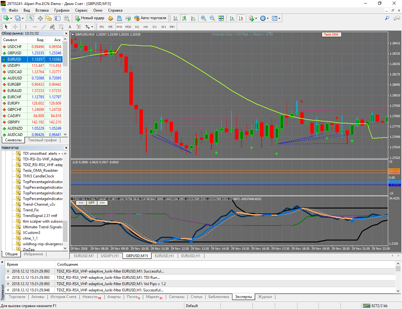Open the Templates dropdown arrow
Viewport: 402px width, 309px height.
pos(279,19)
